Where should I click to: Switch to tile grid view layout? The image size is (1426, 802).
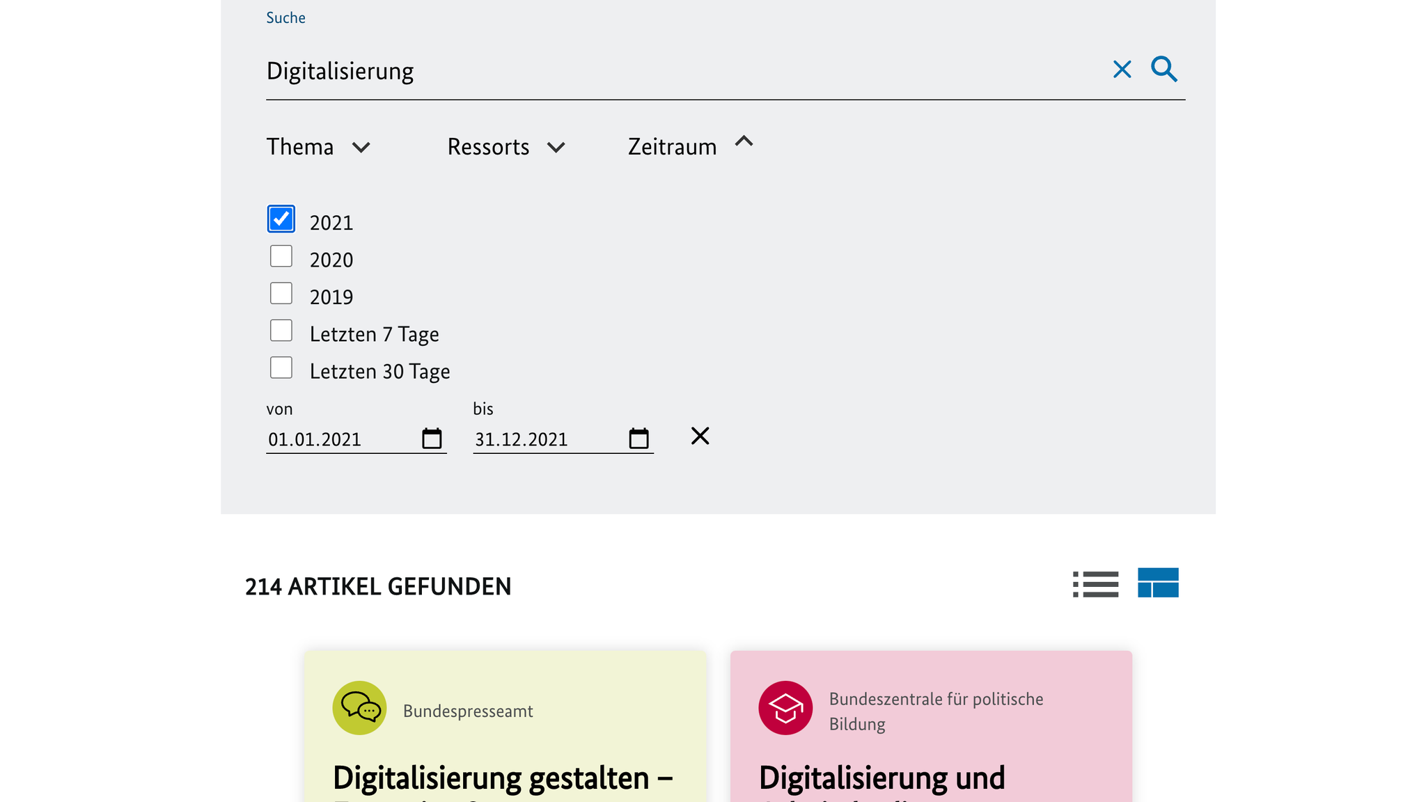(1158, 583)
